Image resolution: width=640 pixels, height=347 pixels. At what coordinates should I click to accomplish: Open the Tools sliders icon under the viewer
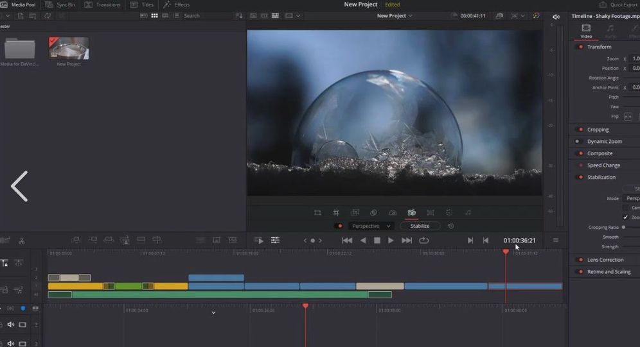click(x=275, y=241)
